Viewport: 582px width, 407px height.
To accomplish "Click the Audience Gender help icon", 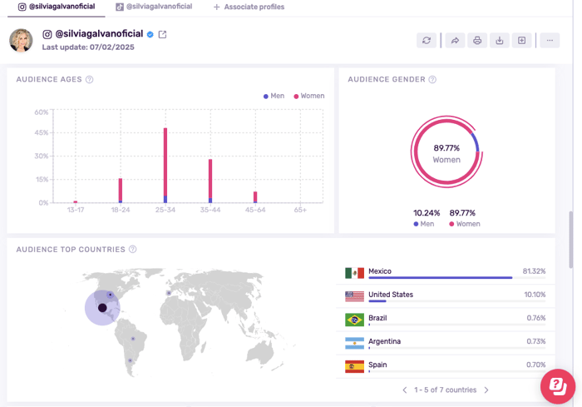I will [x=432, y=80].
